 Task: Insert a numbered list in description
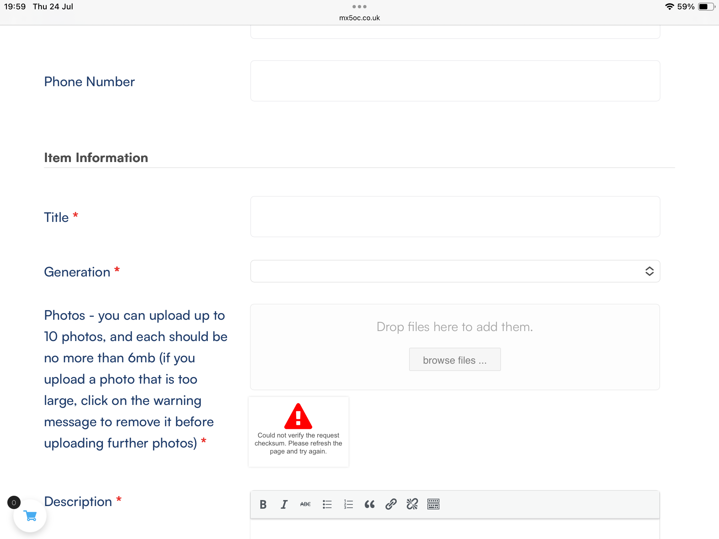pyautogui.click(x=348, y=504)
